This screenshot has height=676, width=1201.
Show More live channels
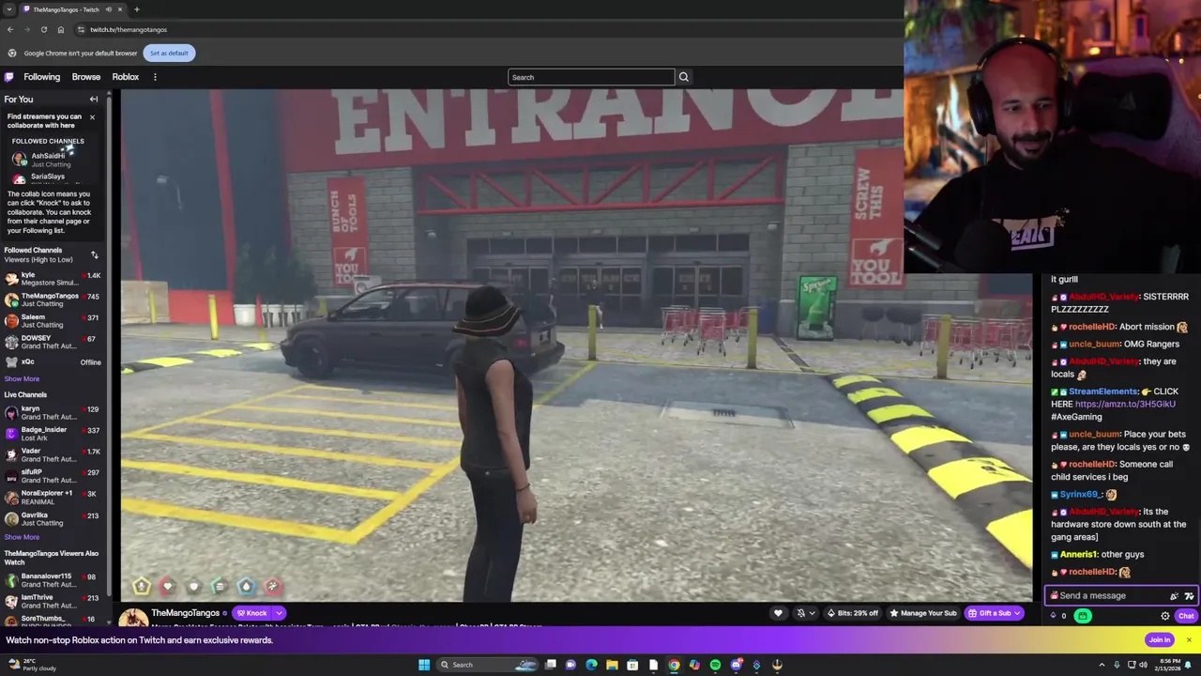22,537
